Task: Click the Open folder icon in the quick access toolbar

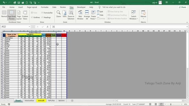Action: coord(23,3)
